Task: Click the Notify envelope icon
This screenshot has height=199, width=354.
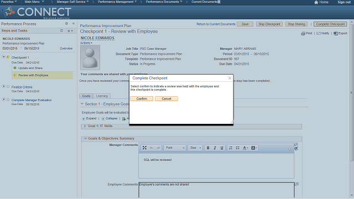Action: click(x=319, y=33)
